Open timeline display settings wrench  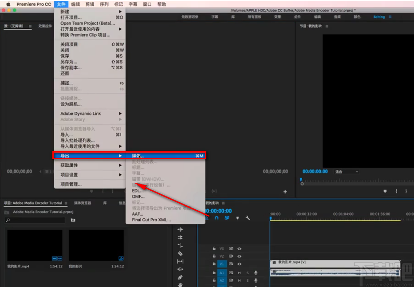point(248,218)
